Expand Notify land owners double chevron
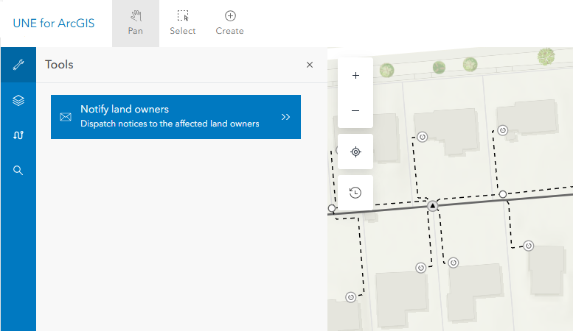 (286, 117)
